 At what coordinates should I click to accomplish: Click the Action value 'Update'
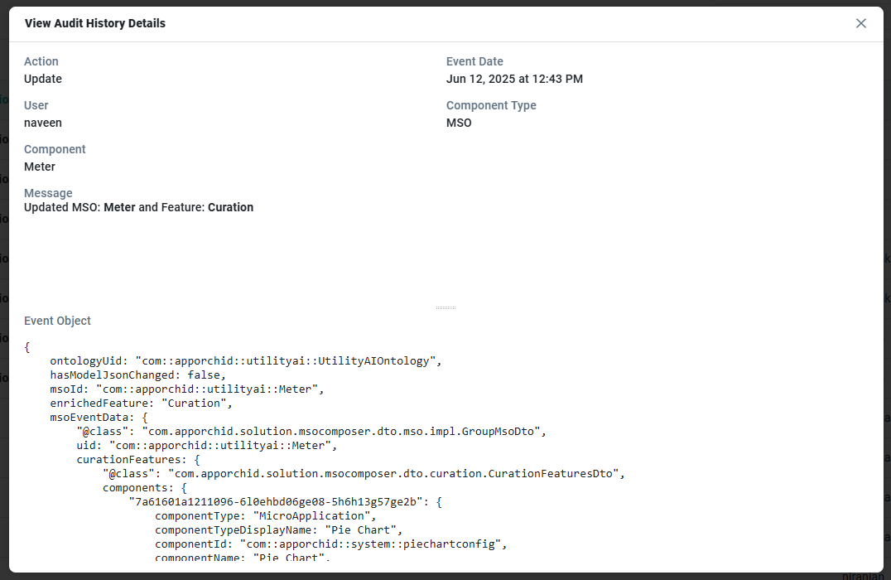(x=43, y=79)
